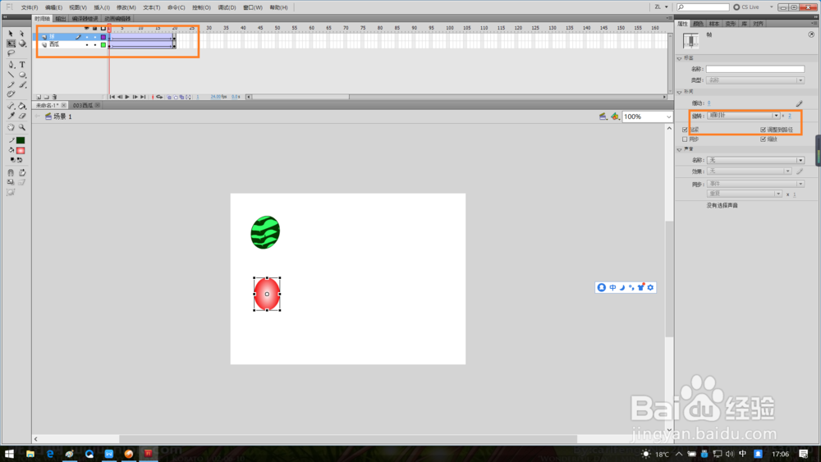Open the sound effect dropdown
Screen dimensions: 821x462
pos(749,172)
